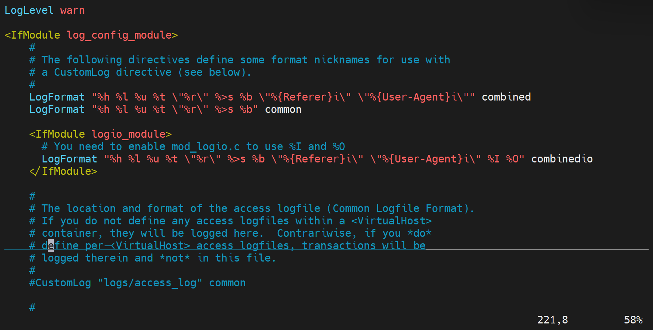The height and width of the screenshot is (330, 653).
Task: Place cursor on 'combinedio' nickname
Action: click(x=562, y=159)
